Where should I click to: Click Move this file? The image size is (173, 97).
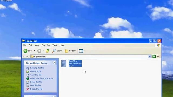pyautogui.click(x=36, y=71)
